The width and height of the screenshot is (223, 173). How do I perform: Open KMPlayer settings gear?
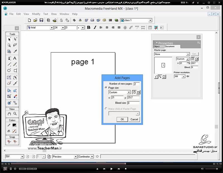point(15,169)
